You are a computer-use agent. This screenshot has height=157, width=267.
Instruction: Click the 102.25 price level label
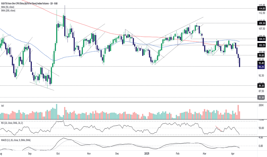[262, 45]
